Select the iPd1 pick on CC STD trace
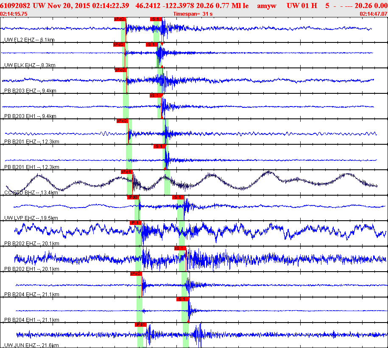This screenshot has width=388, height=348. pyautogui.click(x=127, y=172)
